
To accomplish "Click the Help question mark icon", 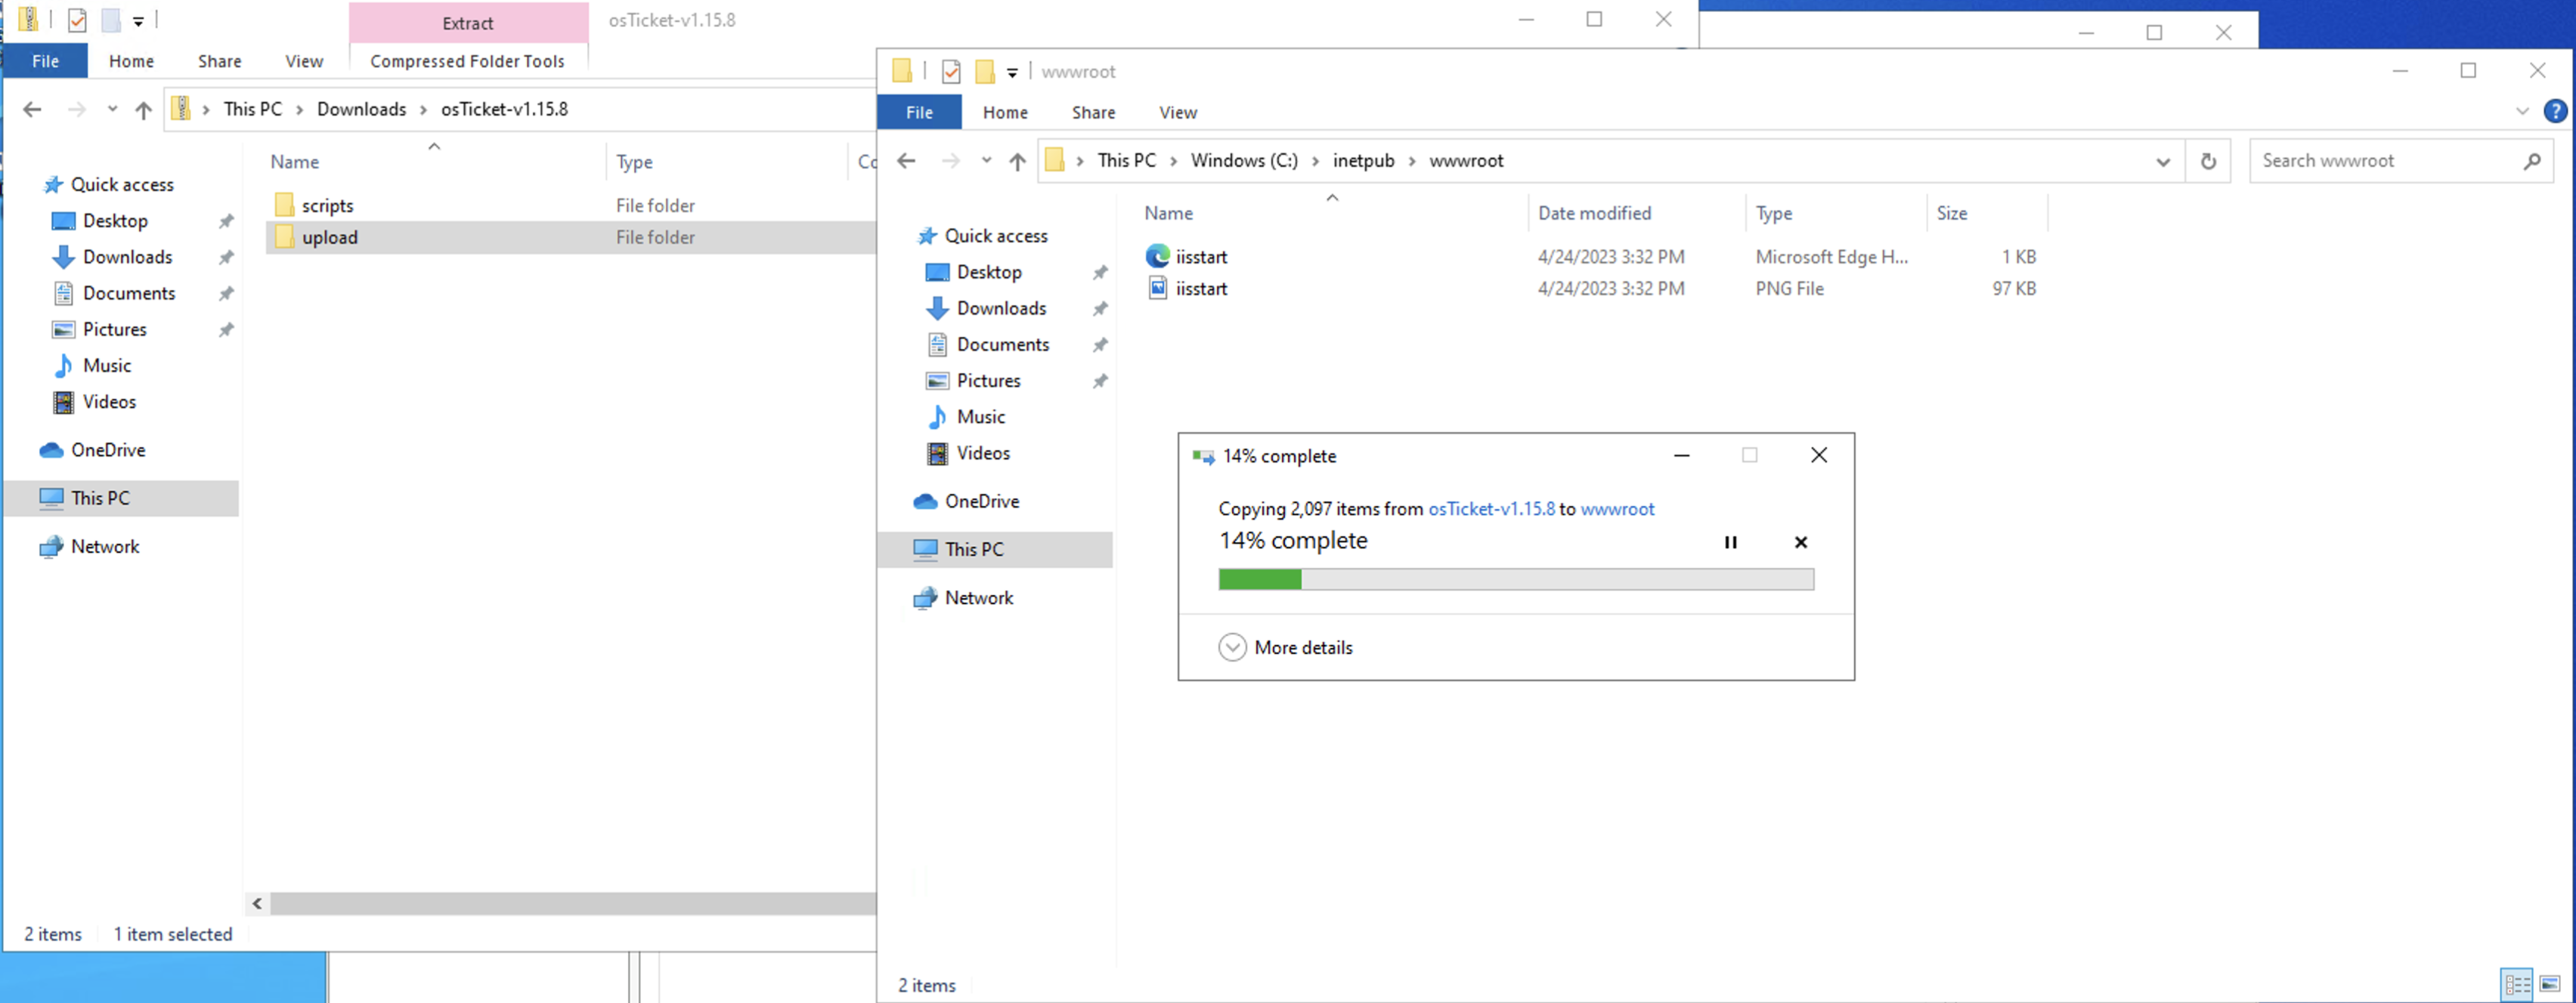I will pyautogui.click(x=2557, y=112).
